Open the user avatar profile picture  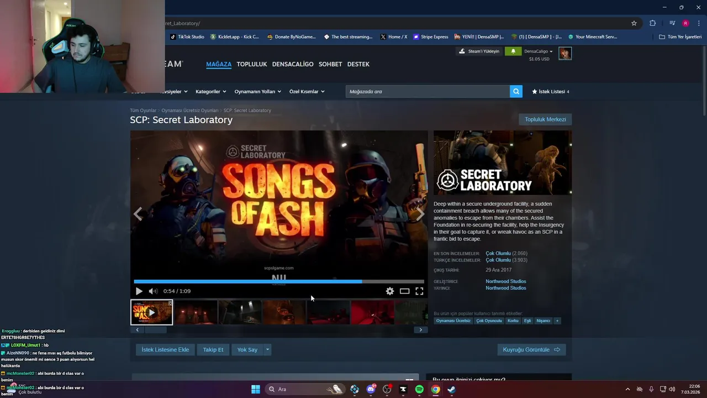pos(565,53)
